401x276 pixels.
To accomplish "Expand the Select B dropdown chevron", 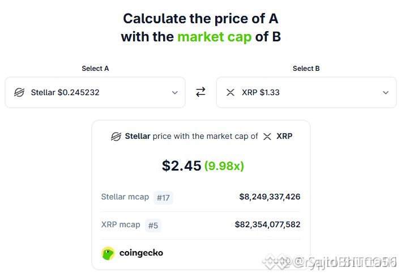I will pyautogui.click(x=386, y=92).
